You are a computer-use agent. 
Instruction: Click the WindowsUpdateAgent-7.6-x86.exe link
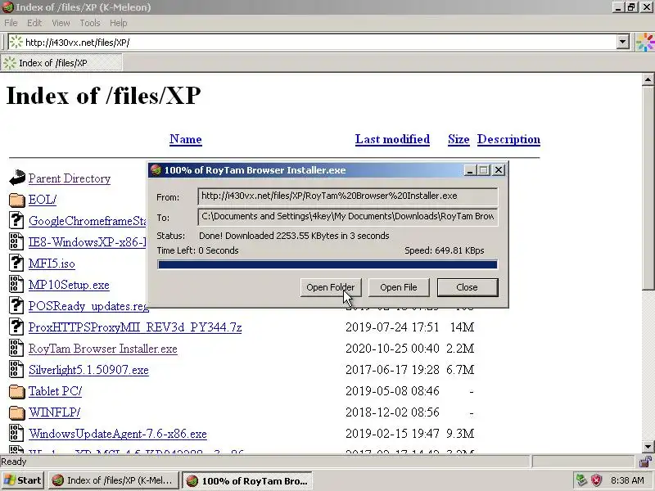[x=117, y=435]
